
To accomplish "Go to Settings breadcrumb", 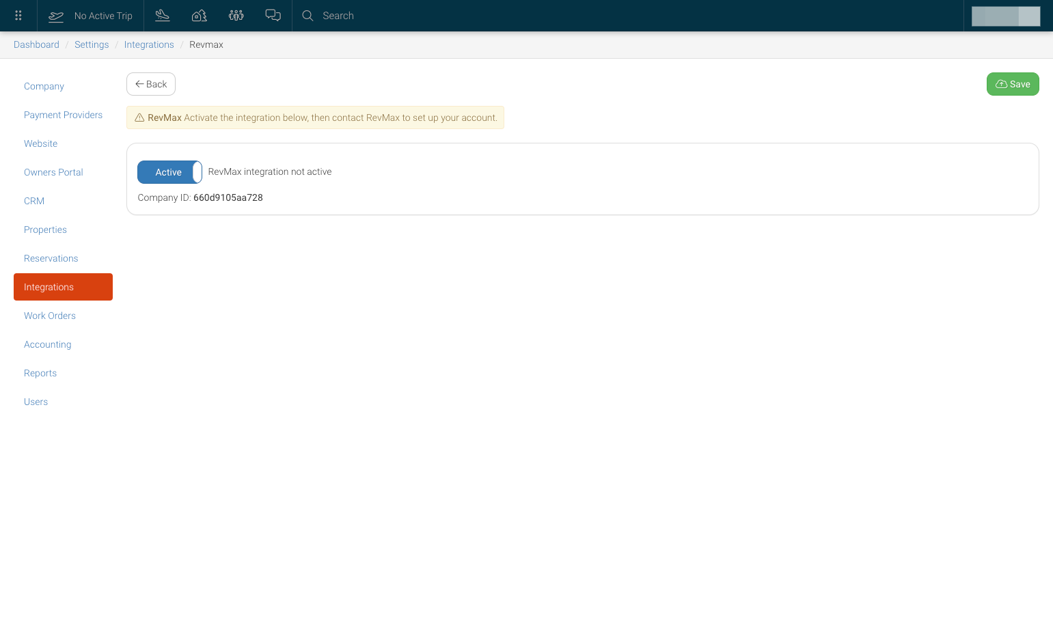I will click(x=92, y=44).
